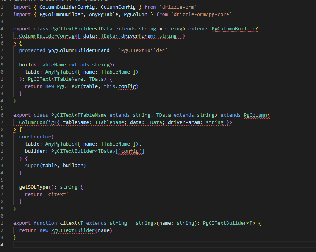Click the function keyword
The height and width of the screenshot is (252, 316).
click(45, 223)
